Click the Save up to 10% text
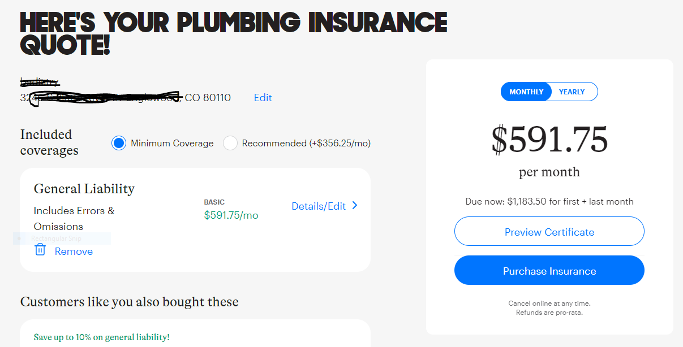Image resolution: width=683 pixels, height=347 pixels. pyautogui.click(x=102, y=337)
